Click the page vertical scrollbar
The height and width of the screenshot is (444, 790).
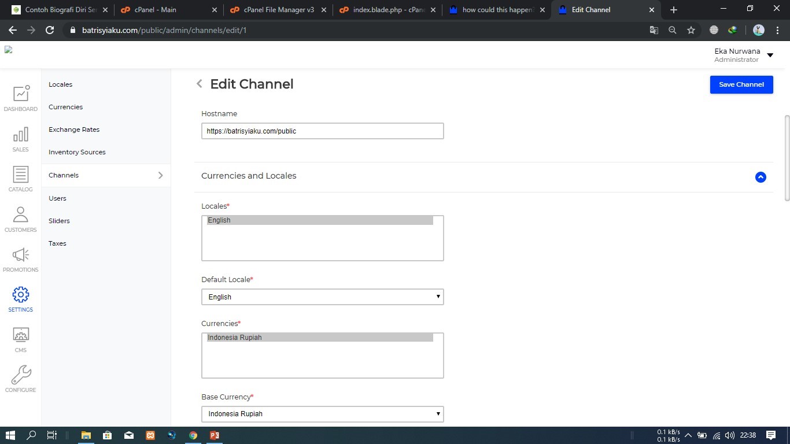787,157
